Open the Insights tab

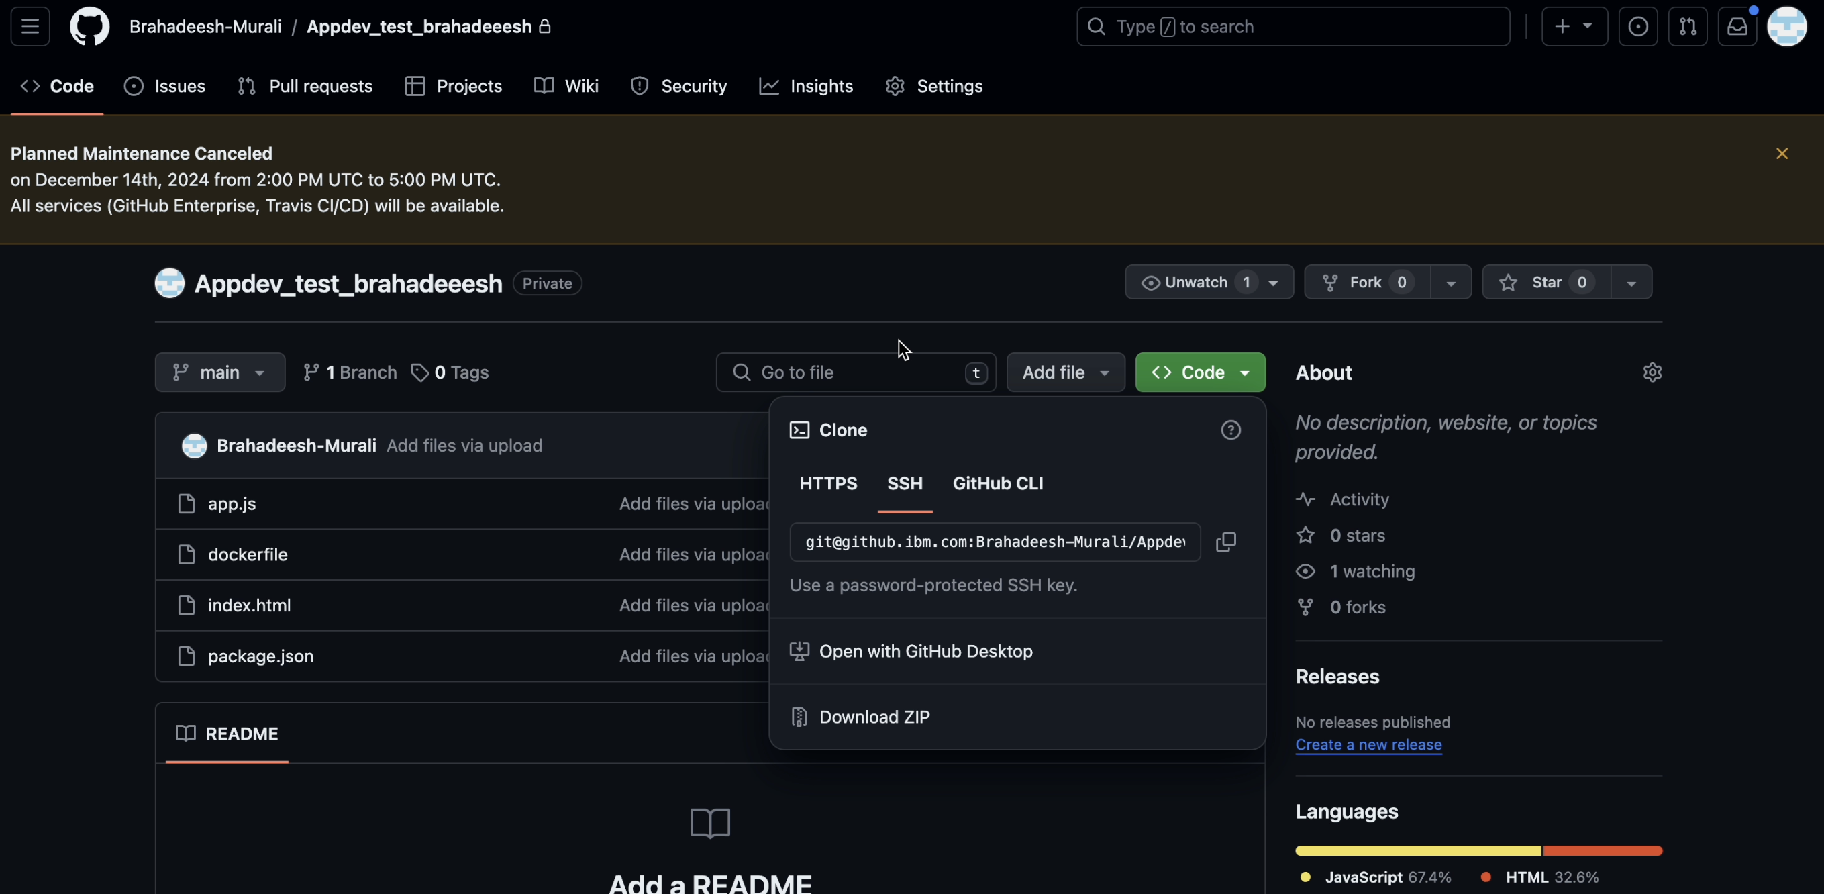806,86
